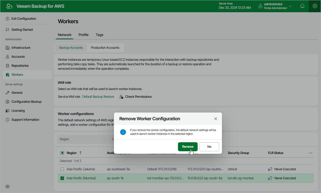Click the Workers sidebar icon
Screen dimensions: 321x193
7,75
